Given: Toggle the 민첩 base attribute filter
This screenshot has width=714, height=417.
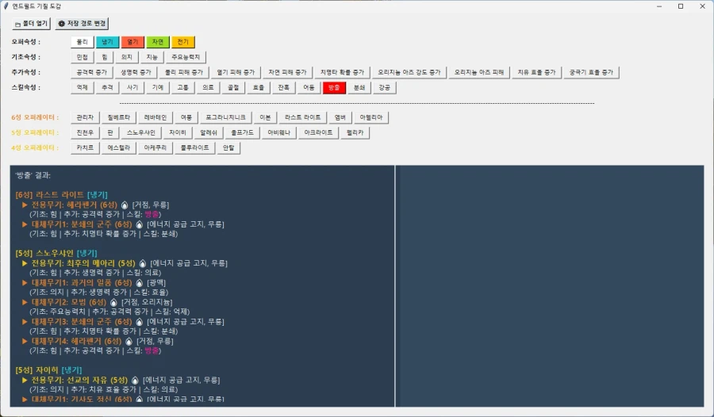Looking at the screenshot, I should point(82,57).
